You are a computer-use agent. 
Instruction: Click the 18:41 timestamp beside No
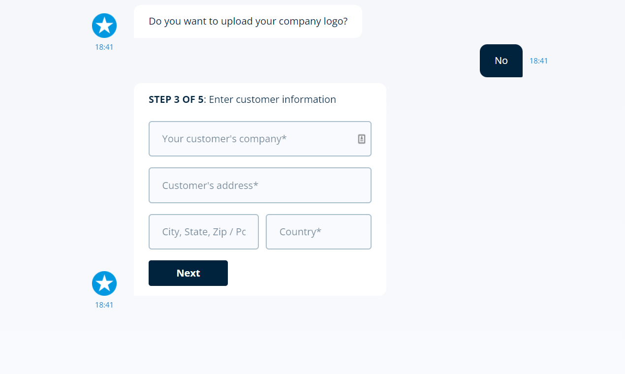coord(538,61)
